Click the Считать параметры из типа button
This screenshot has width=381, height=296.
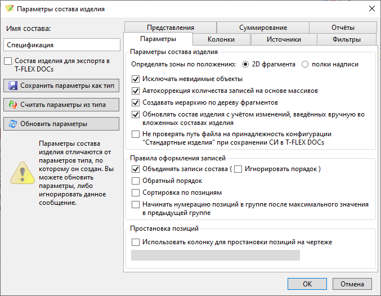click(61, 105)
